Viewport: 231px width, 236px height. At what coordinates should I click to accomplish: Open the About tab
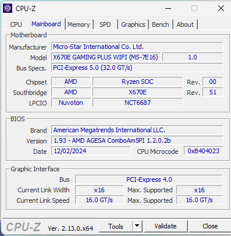tap(185, 24)
